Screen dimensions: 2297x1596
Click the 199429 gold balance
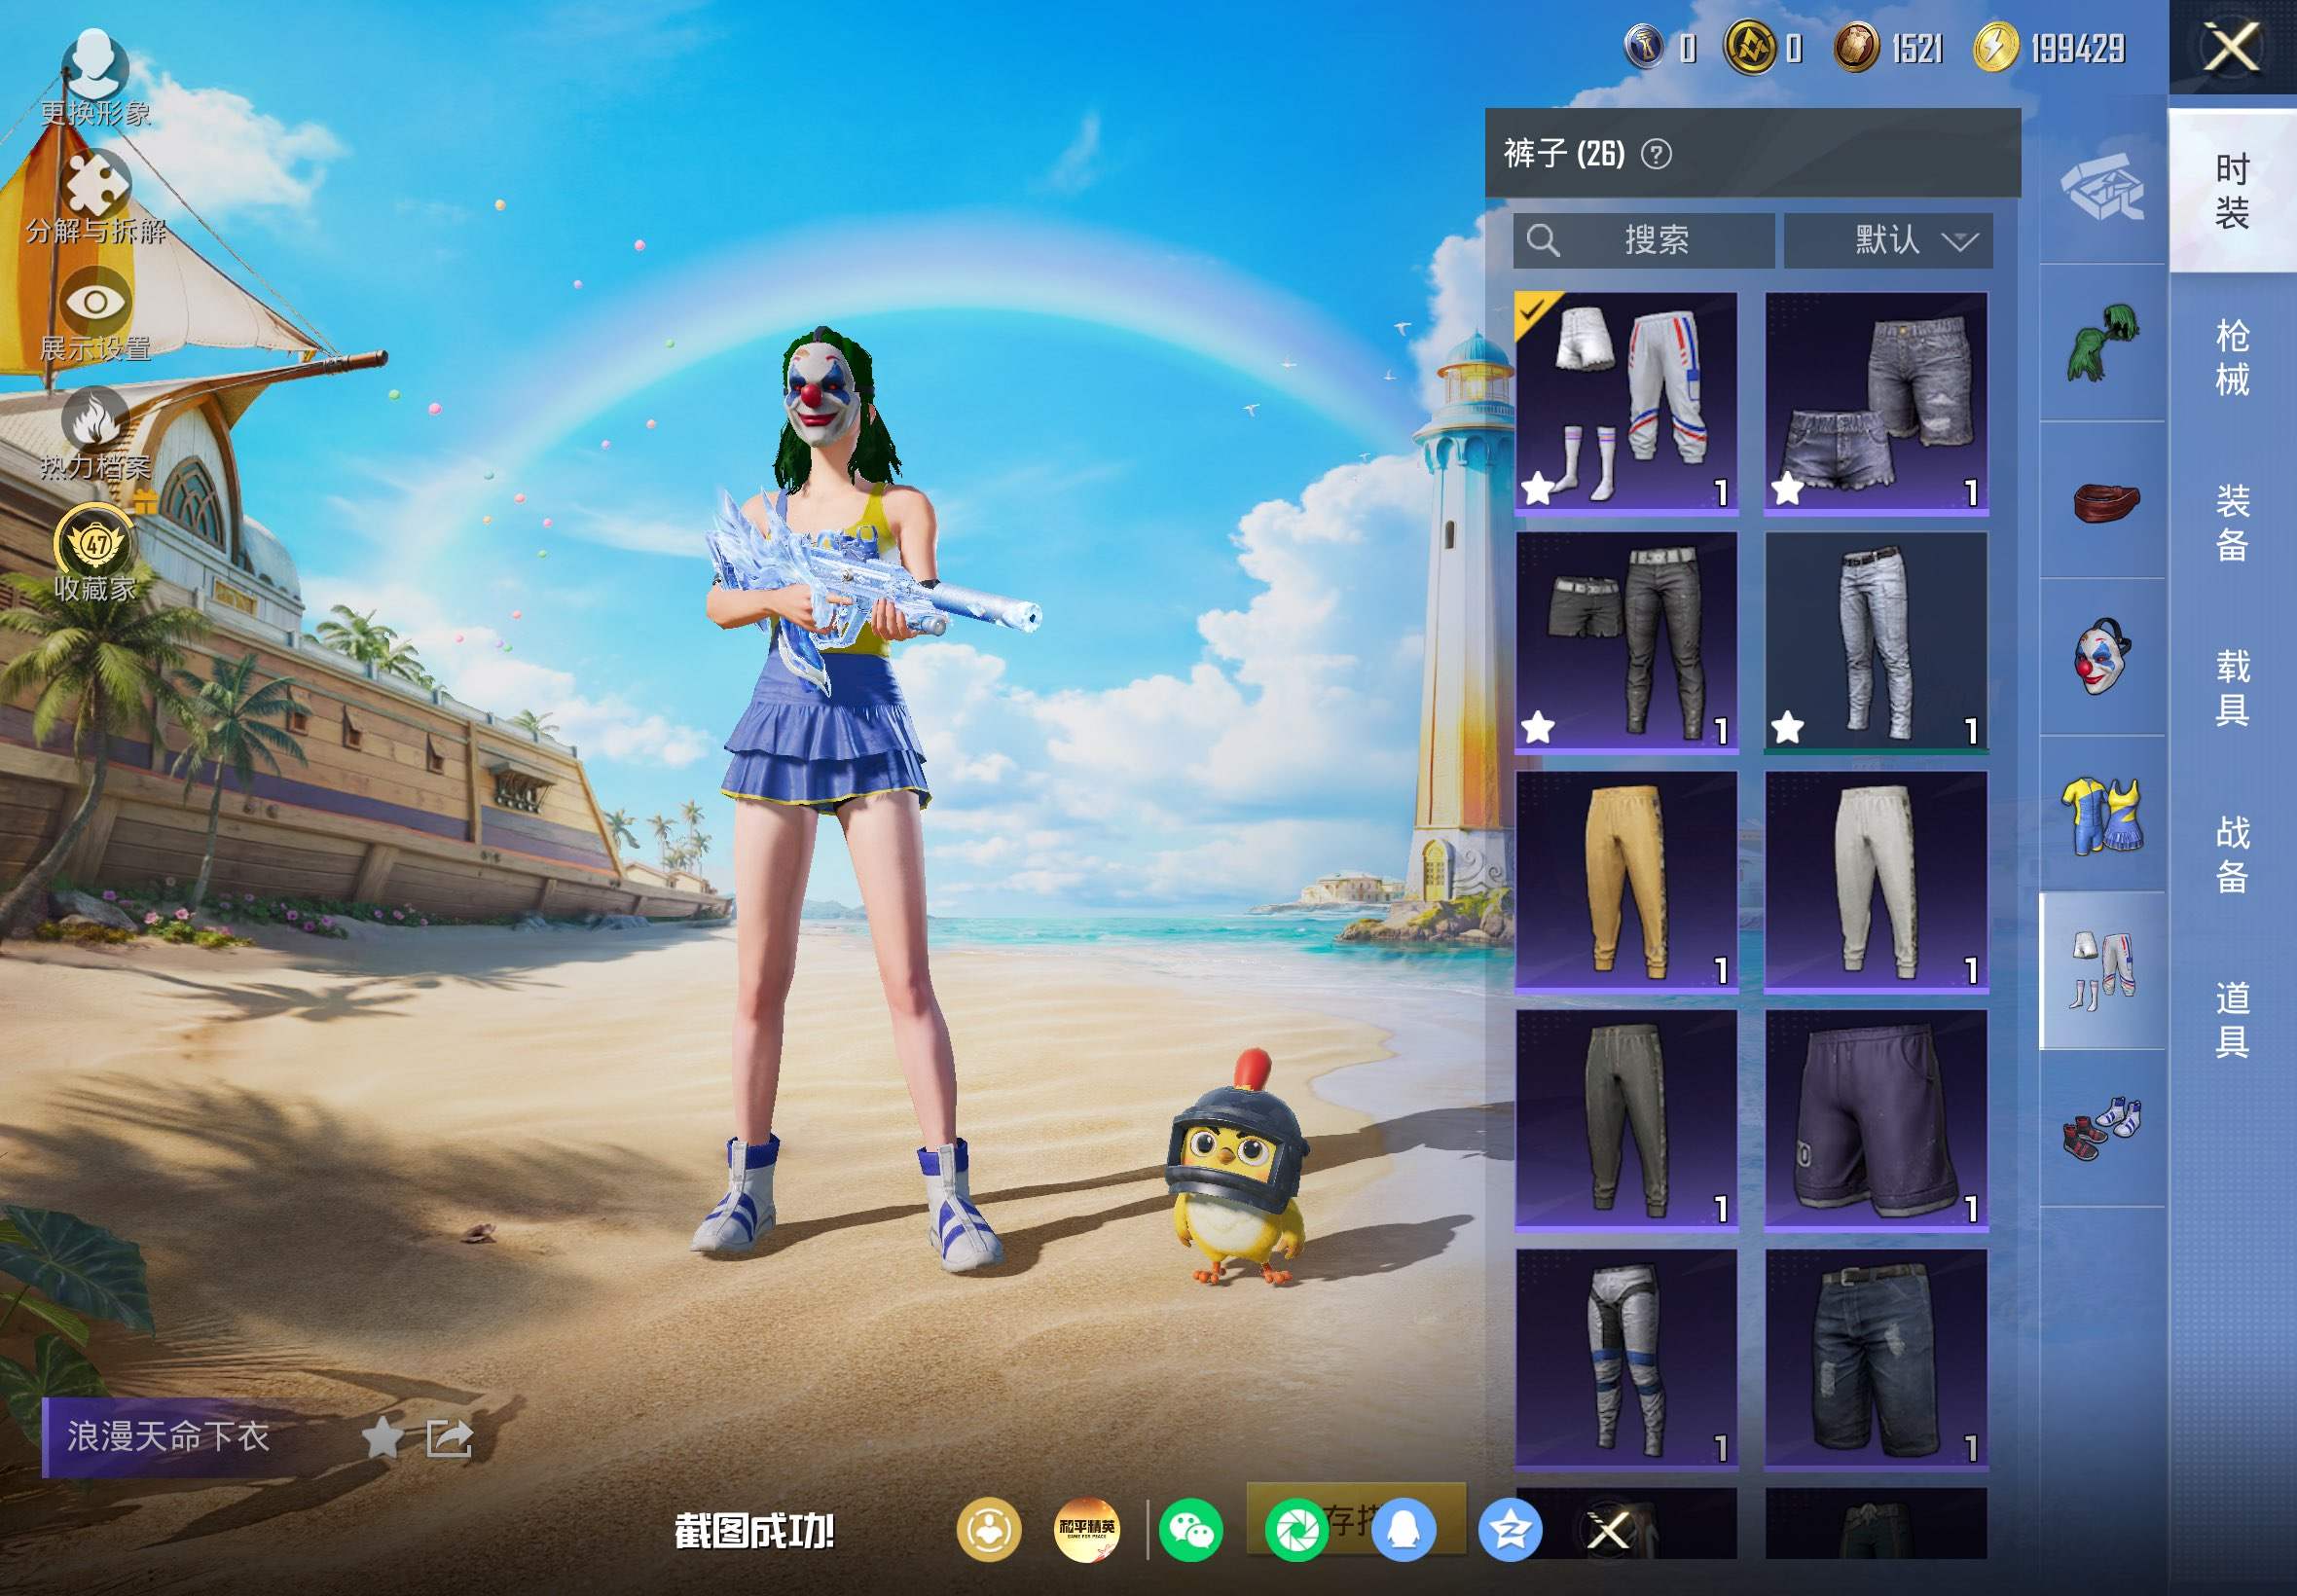[2077, 48]
